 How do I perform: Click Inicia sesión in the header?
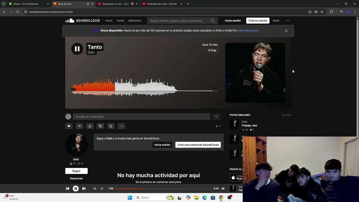click(x=233, y=20)
